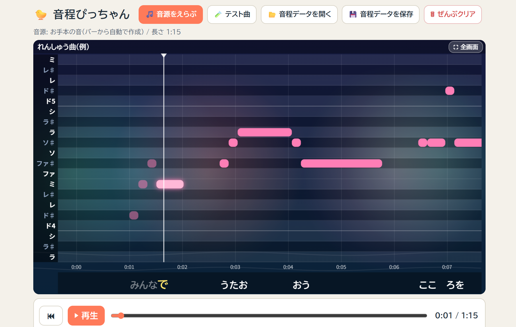Click the 0:00 time label
Viewport: 516px width, 327px height.
click(x=76, y=267)
